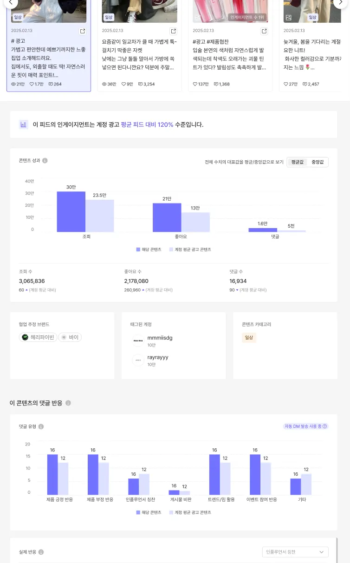Click view count 3,065,836
This screenshot has width=350, height=563.
[32, 281]
